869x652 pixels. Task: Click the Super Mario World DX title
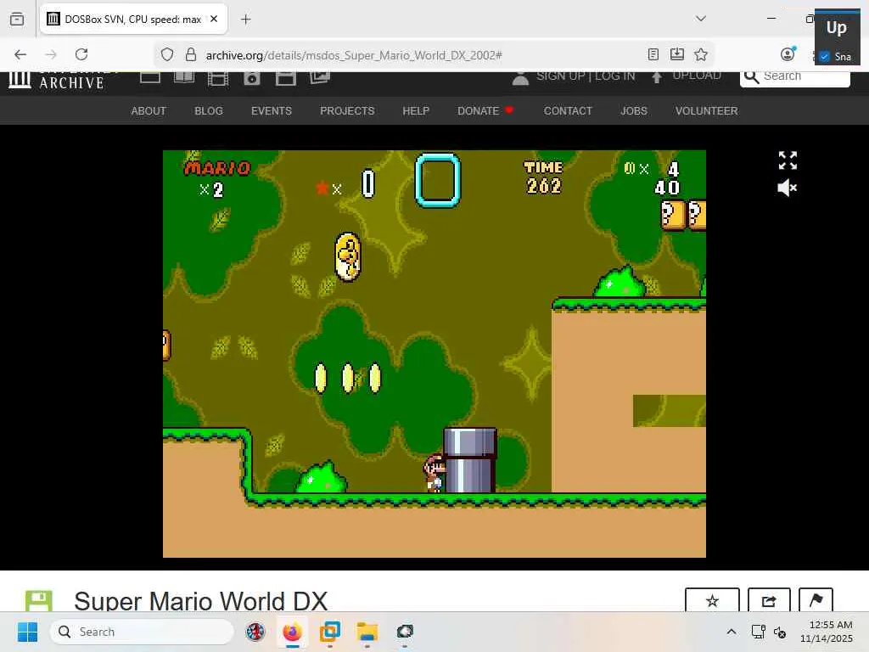click(200, 601)
